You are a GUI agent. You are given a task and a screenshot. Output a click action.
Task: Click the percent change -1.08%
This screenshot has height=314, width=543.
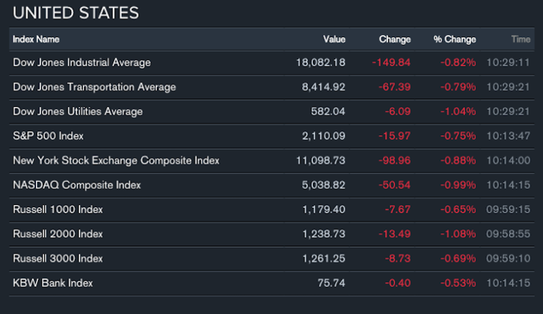click(x=458, y=234)
